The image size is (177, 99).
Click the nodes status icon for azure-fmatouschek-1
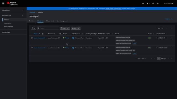149,38
